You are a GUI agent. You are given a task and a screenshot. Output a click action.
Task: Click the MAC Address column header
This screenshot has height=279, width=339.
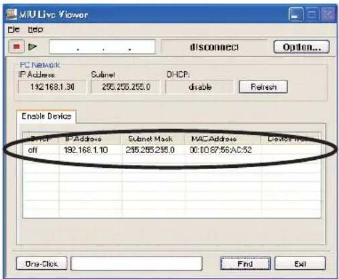(x=223, y=139)
